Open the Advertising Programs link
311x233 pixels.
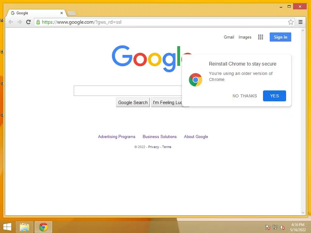point(117,137)
